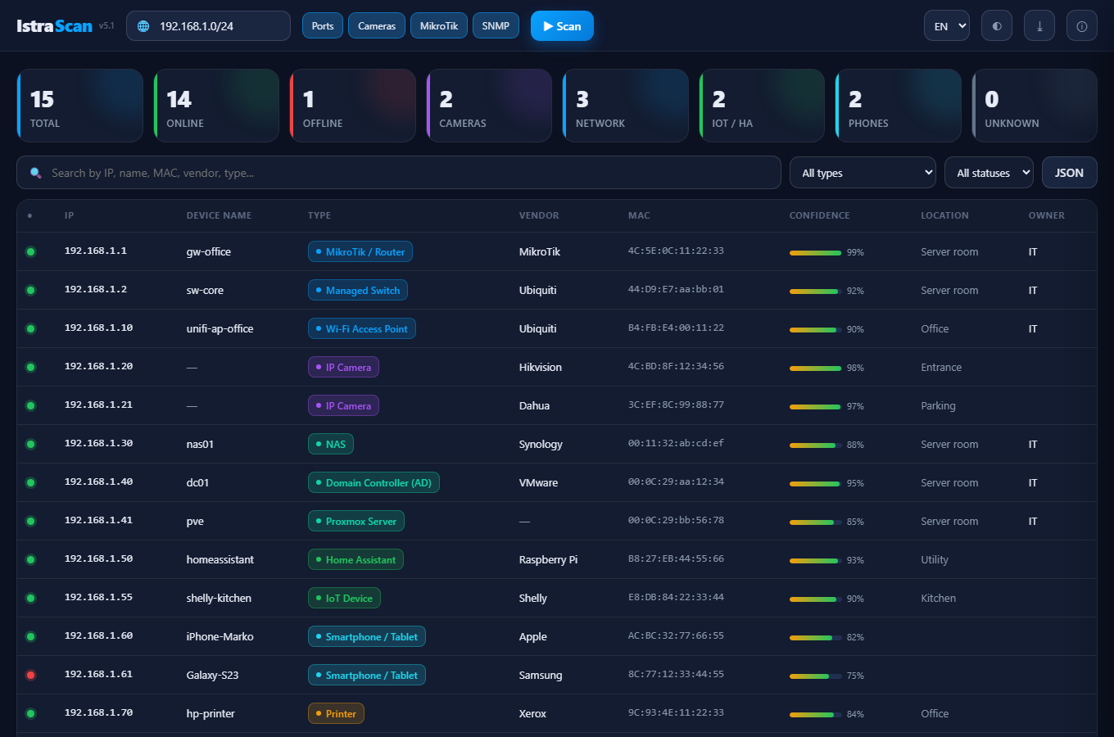Click the MAC column header

[x=639, y=215]
